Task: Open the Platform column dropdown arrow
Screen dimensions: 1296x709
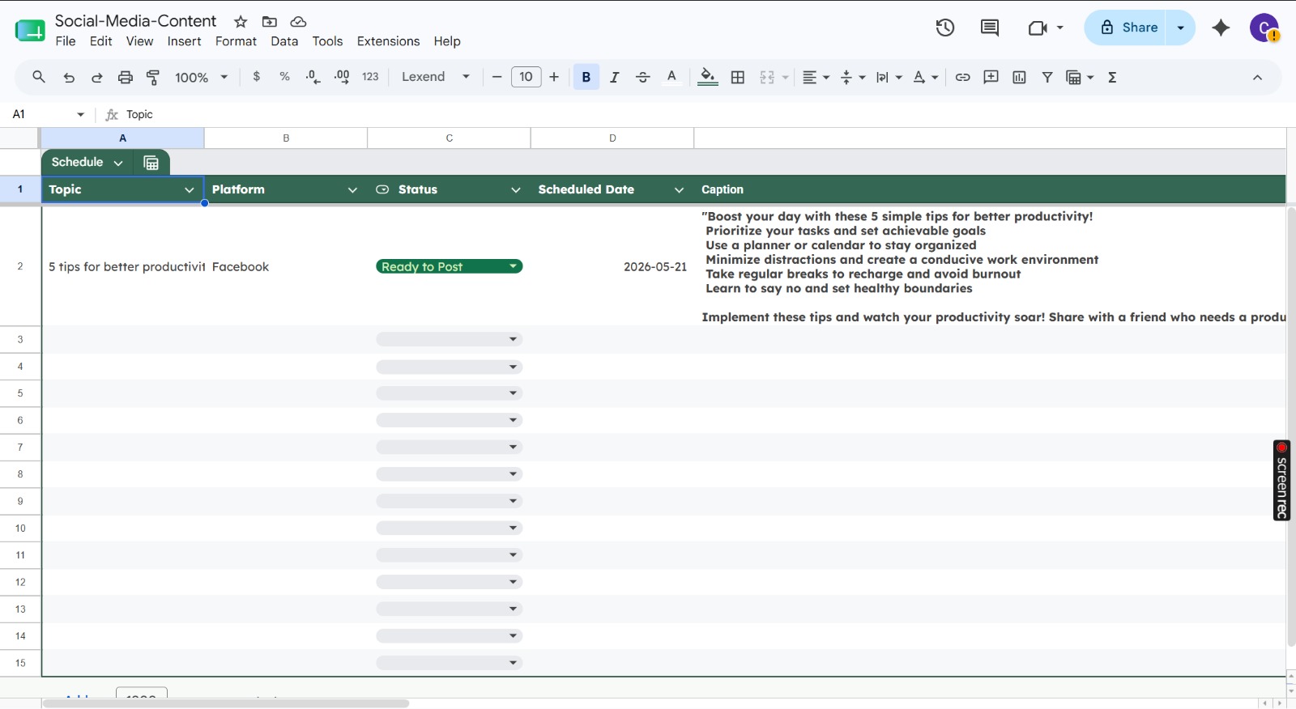Action: (x=352, y=189)
